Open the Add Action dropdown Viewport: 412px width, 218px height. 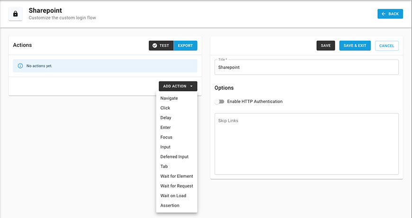coord(178,86)
